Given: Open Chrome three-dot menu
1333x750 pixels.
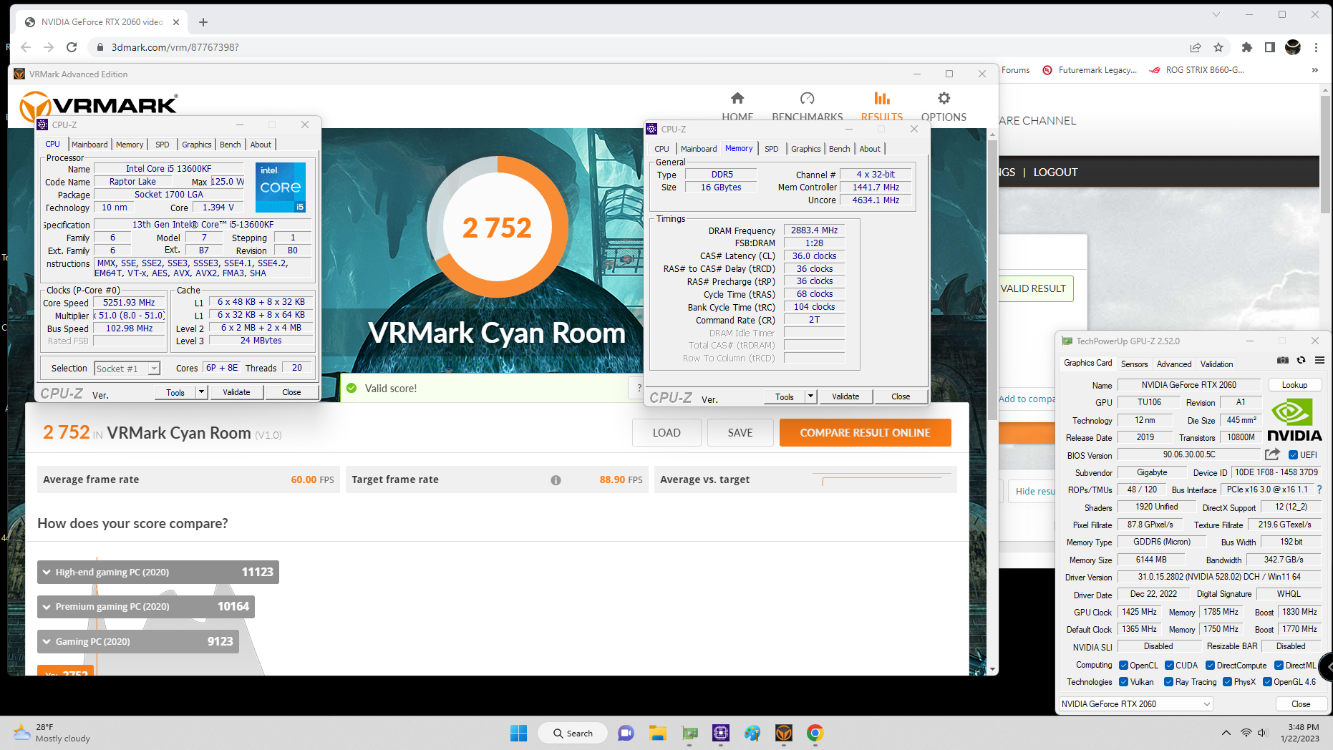Looking at the screenshot, I should coord(1316,47).
